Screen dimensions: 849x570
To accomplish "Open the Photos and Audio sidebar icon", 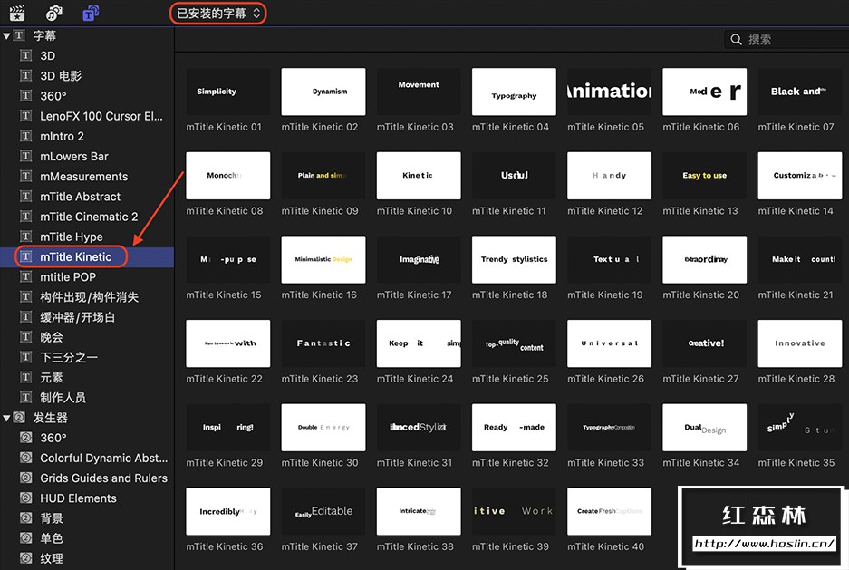I will coord(54,13).
